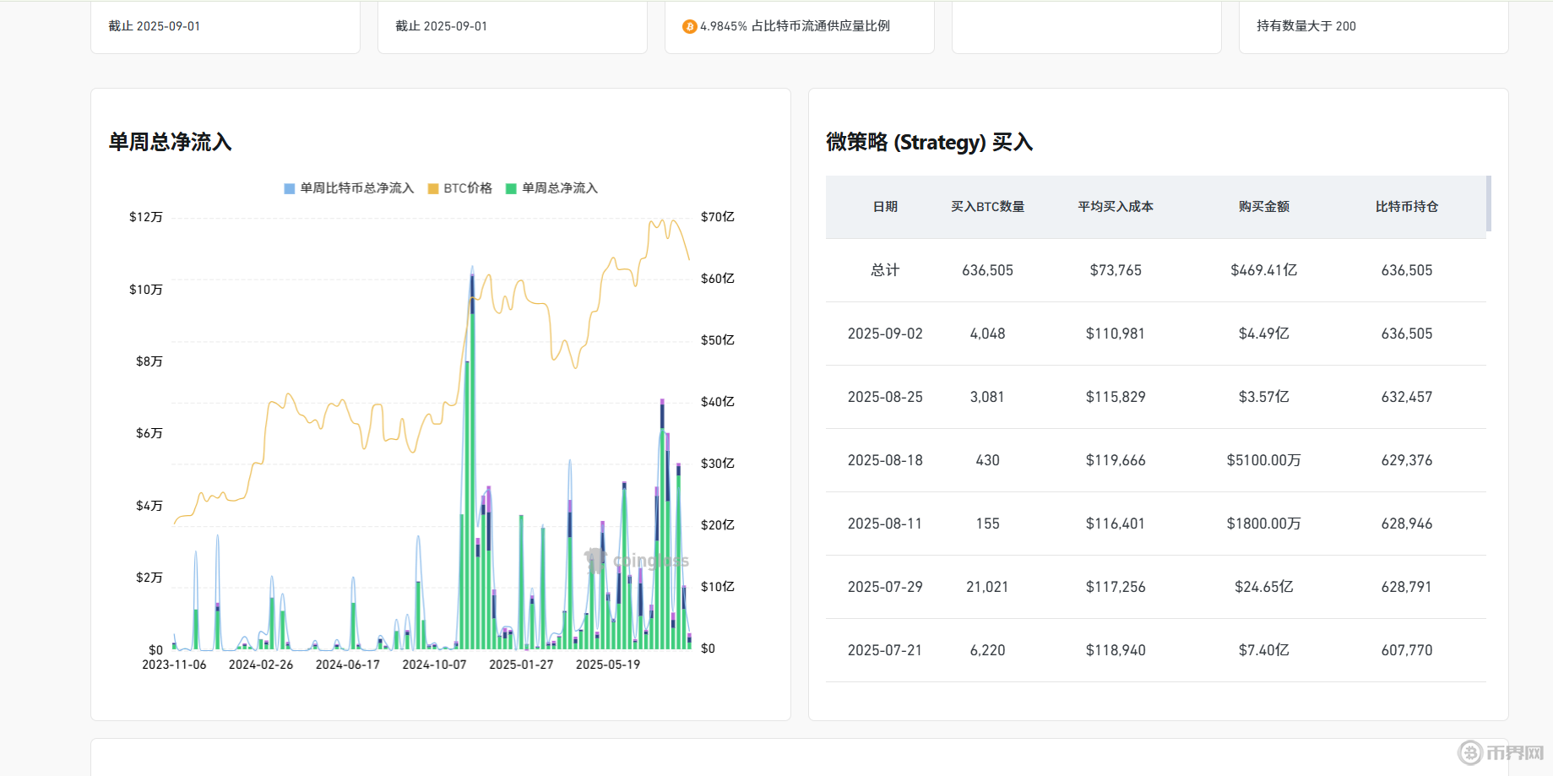The image size is (1553, 776).
Task: Click the yellow BTC价格 legend color swatch
Action: coord(433,188)
